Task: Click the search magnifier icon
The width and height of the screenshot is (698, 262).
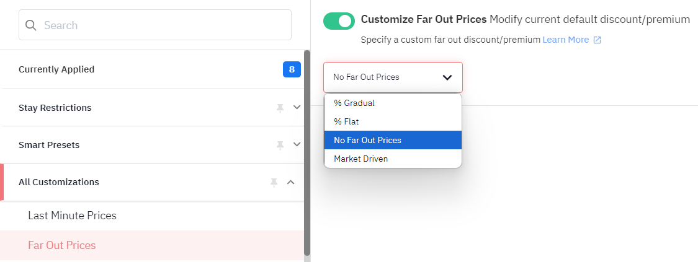Action: point(31,25)
